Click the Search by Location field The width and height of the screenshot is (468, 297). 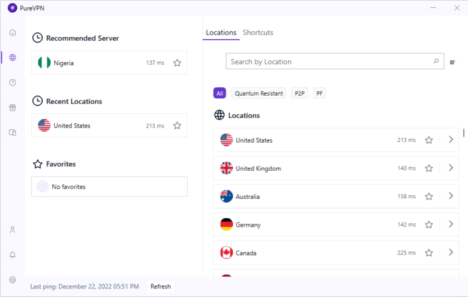(329, 62)
